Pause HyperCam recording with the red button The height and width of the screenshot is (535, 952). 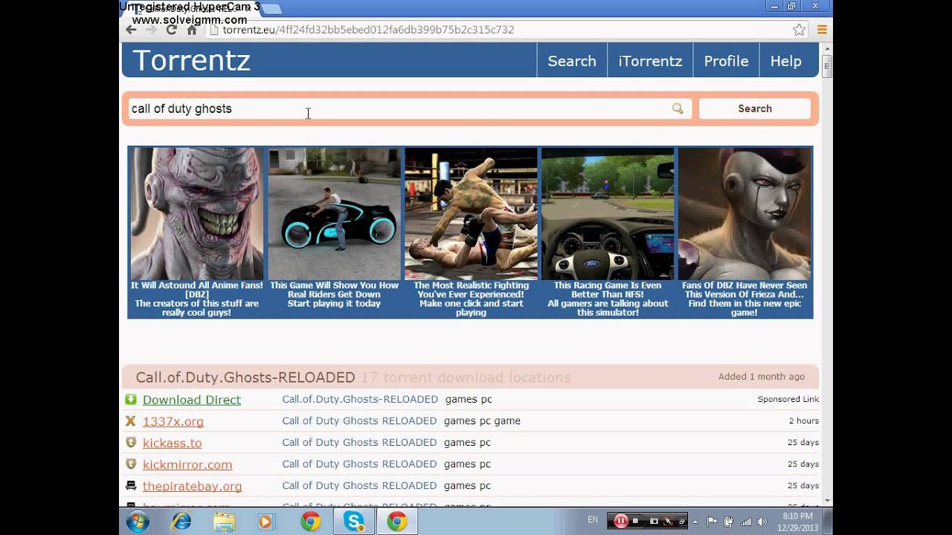pyautogui.click(x=620, y=521)
